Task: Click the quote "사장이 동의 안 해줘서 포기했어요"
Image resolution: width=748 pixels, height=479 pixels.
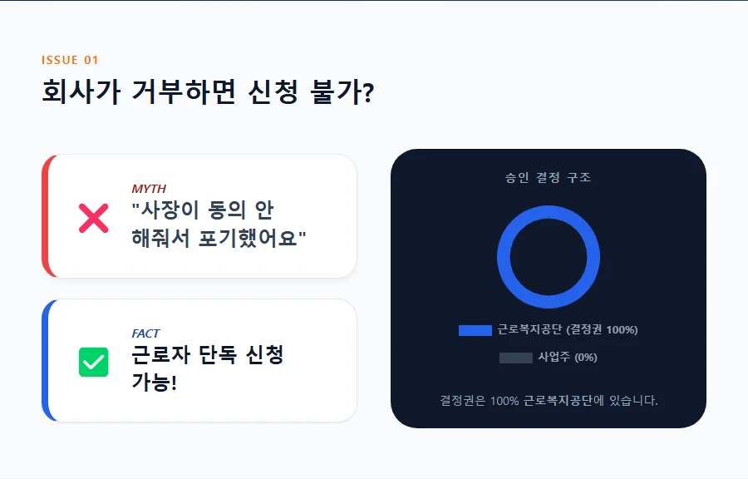Action: [219, 224]
